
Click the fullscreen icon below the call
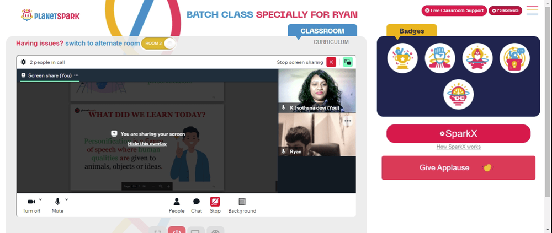157,230
